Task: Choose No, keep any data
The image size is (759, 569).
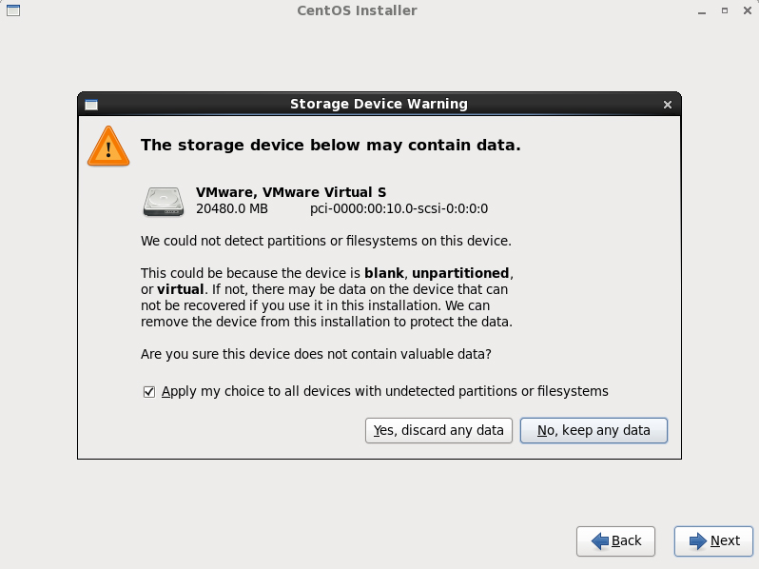Action: pos(594,430)
